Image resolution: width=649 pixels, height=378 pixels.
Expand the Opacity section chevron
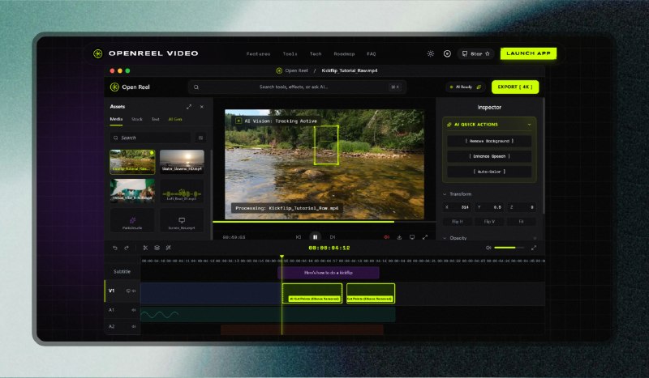point(445,238)
